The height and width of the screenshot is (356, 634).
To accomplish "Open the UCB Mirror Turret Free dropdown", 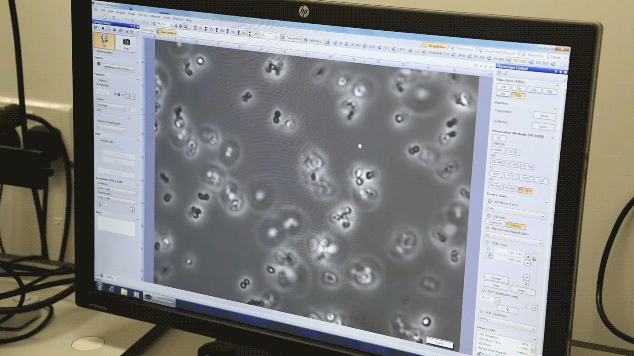I will [515, 212].
